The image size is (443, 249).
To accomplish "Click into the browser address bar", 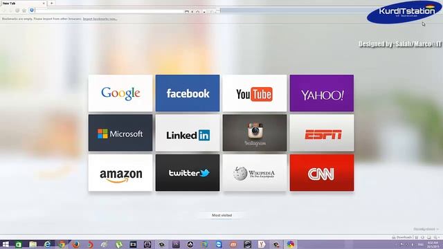I will (109, 10).
